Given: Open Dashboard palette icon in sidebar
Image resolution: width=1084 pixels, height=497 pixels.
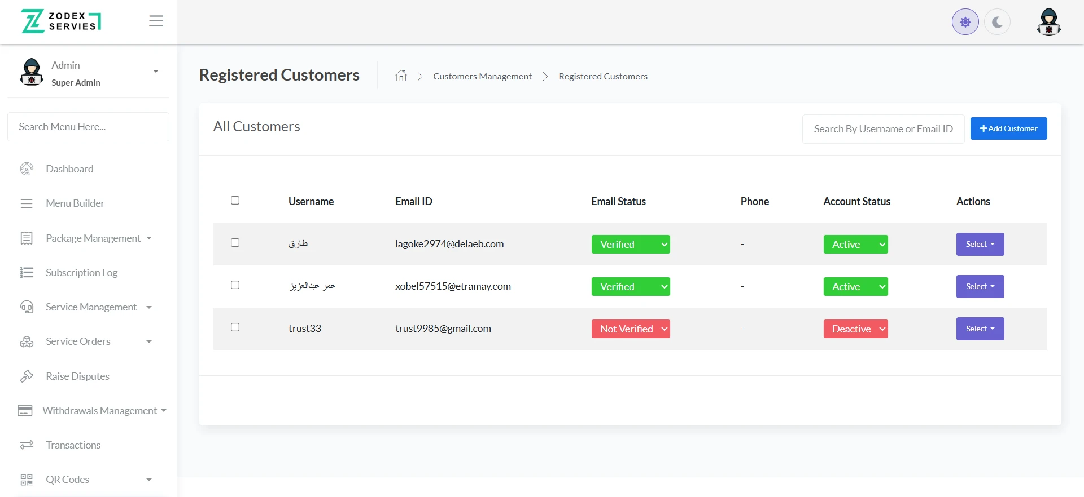Looking at the screenshot, I should 27,169.
